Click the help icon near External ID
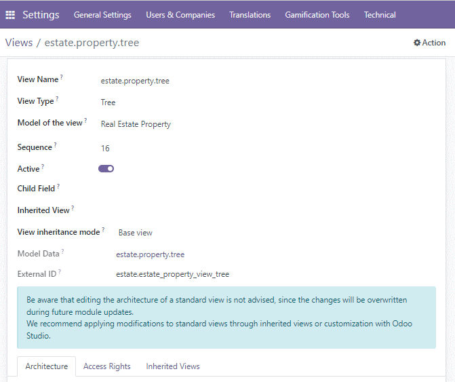 60,271
